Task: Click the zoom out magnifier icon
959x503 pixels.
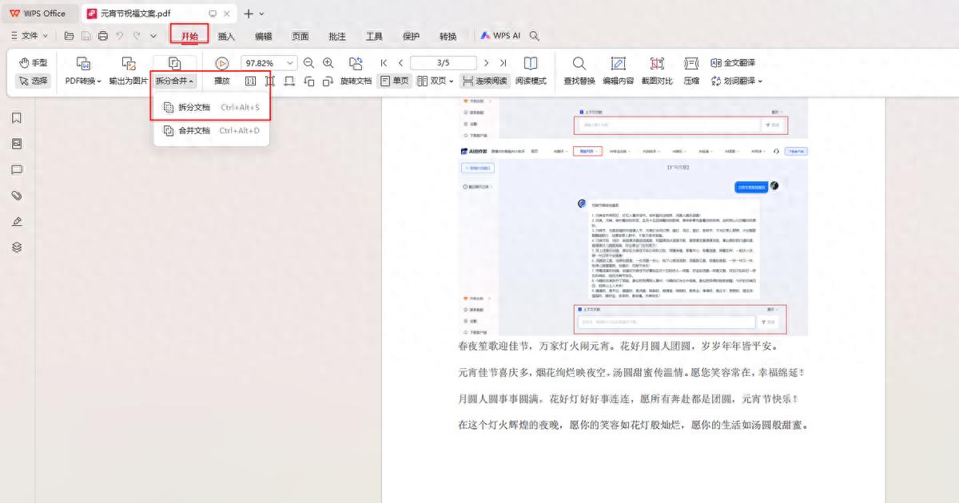Action: coord(309,63)
